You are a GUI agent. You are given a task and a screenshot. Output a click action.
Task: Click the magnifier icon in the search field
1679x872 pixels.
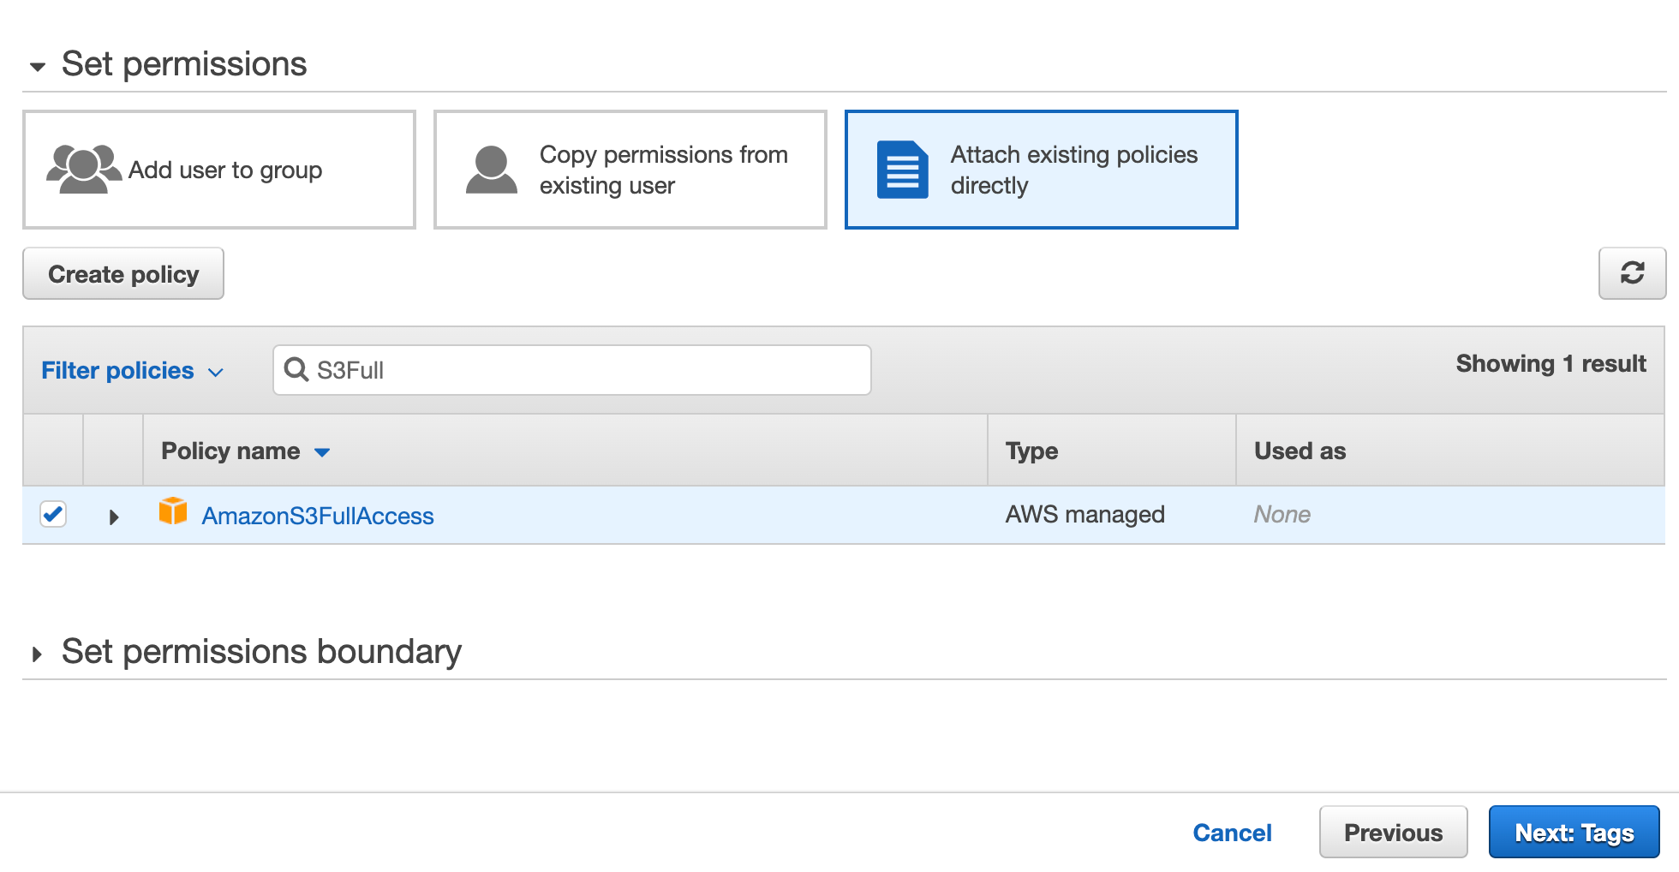click(x=296, y=370)
